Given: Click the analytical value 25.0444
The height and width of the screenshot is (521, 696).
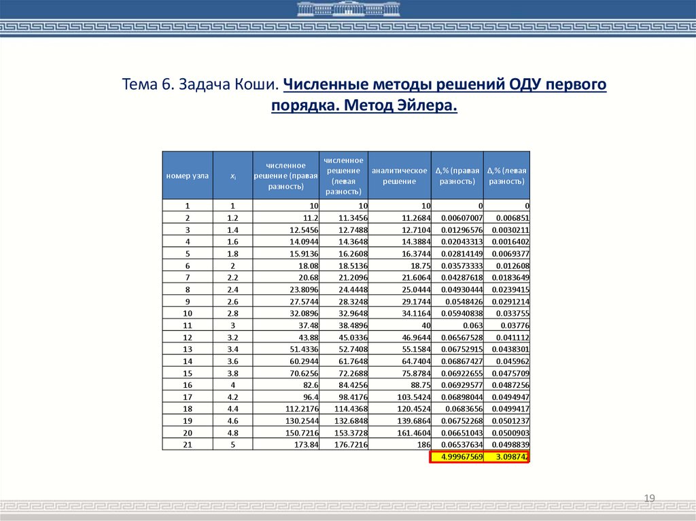Looking at the screenshot, I should click(x=400, y=289).
